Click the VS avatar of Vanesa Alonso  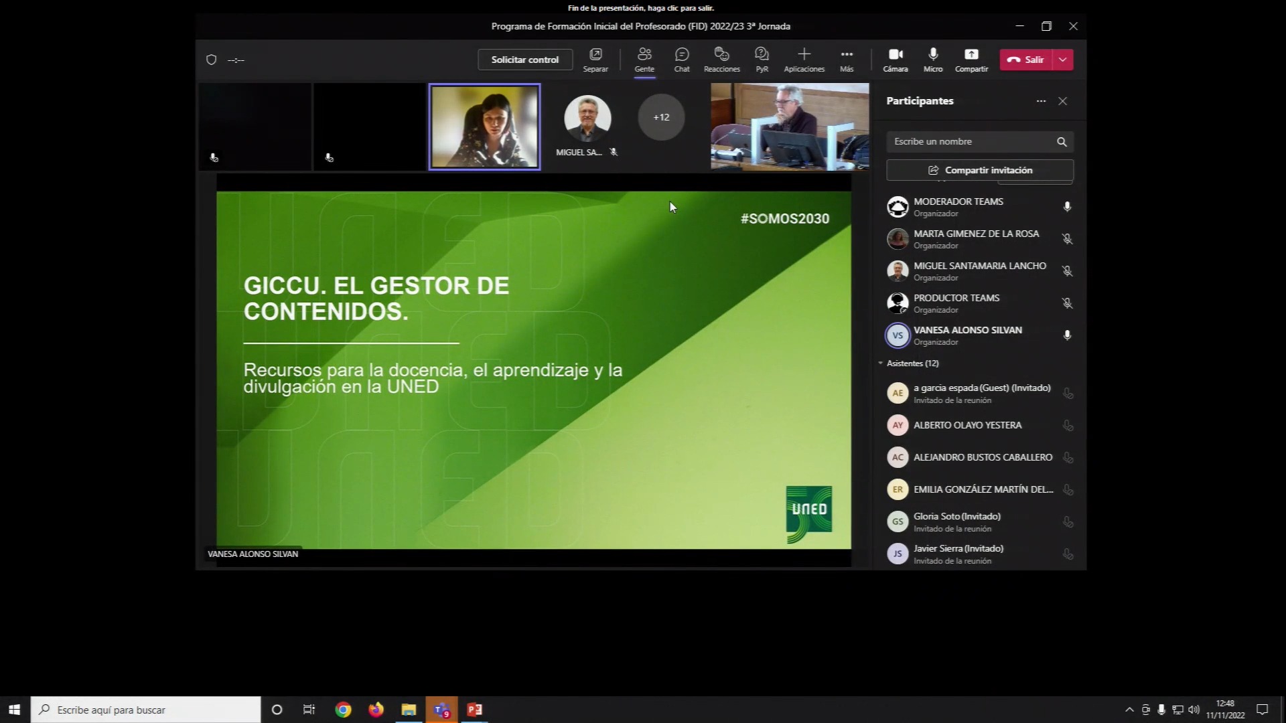[898, 335]
